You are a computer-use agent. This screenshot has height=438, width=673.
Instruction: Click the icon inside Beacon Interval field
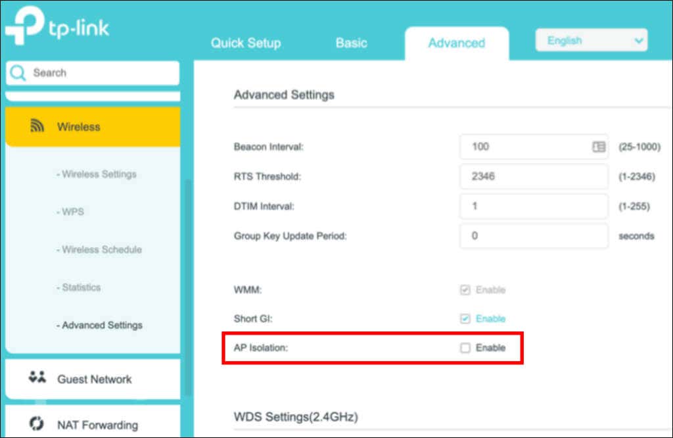pyautogui.click(x=598, y=147)
